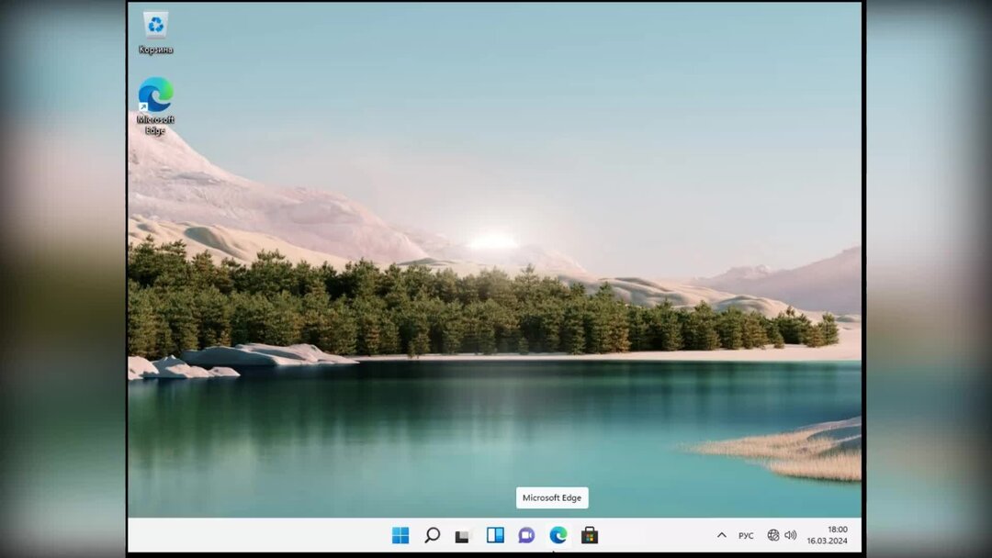Open Task View on the taskbar

pos(463,536)
